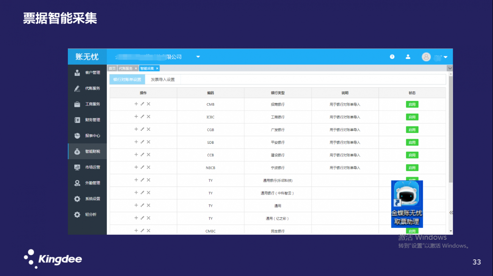Toggle 启用 status for 建设银行 row
The image size is (493, 276).
[412, 155]
